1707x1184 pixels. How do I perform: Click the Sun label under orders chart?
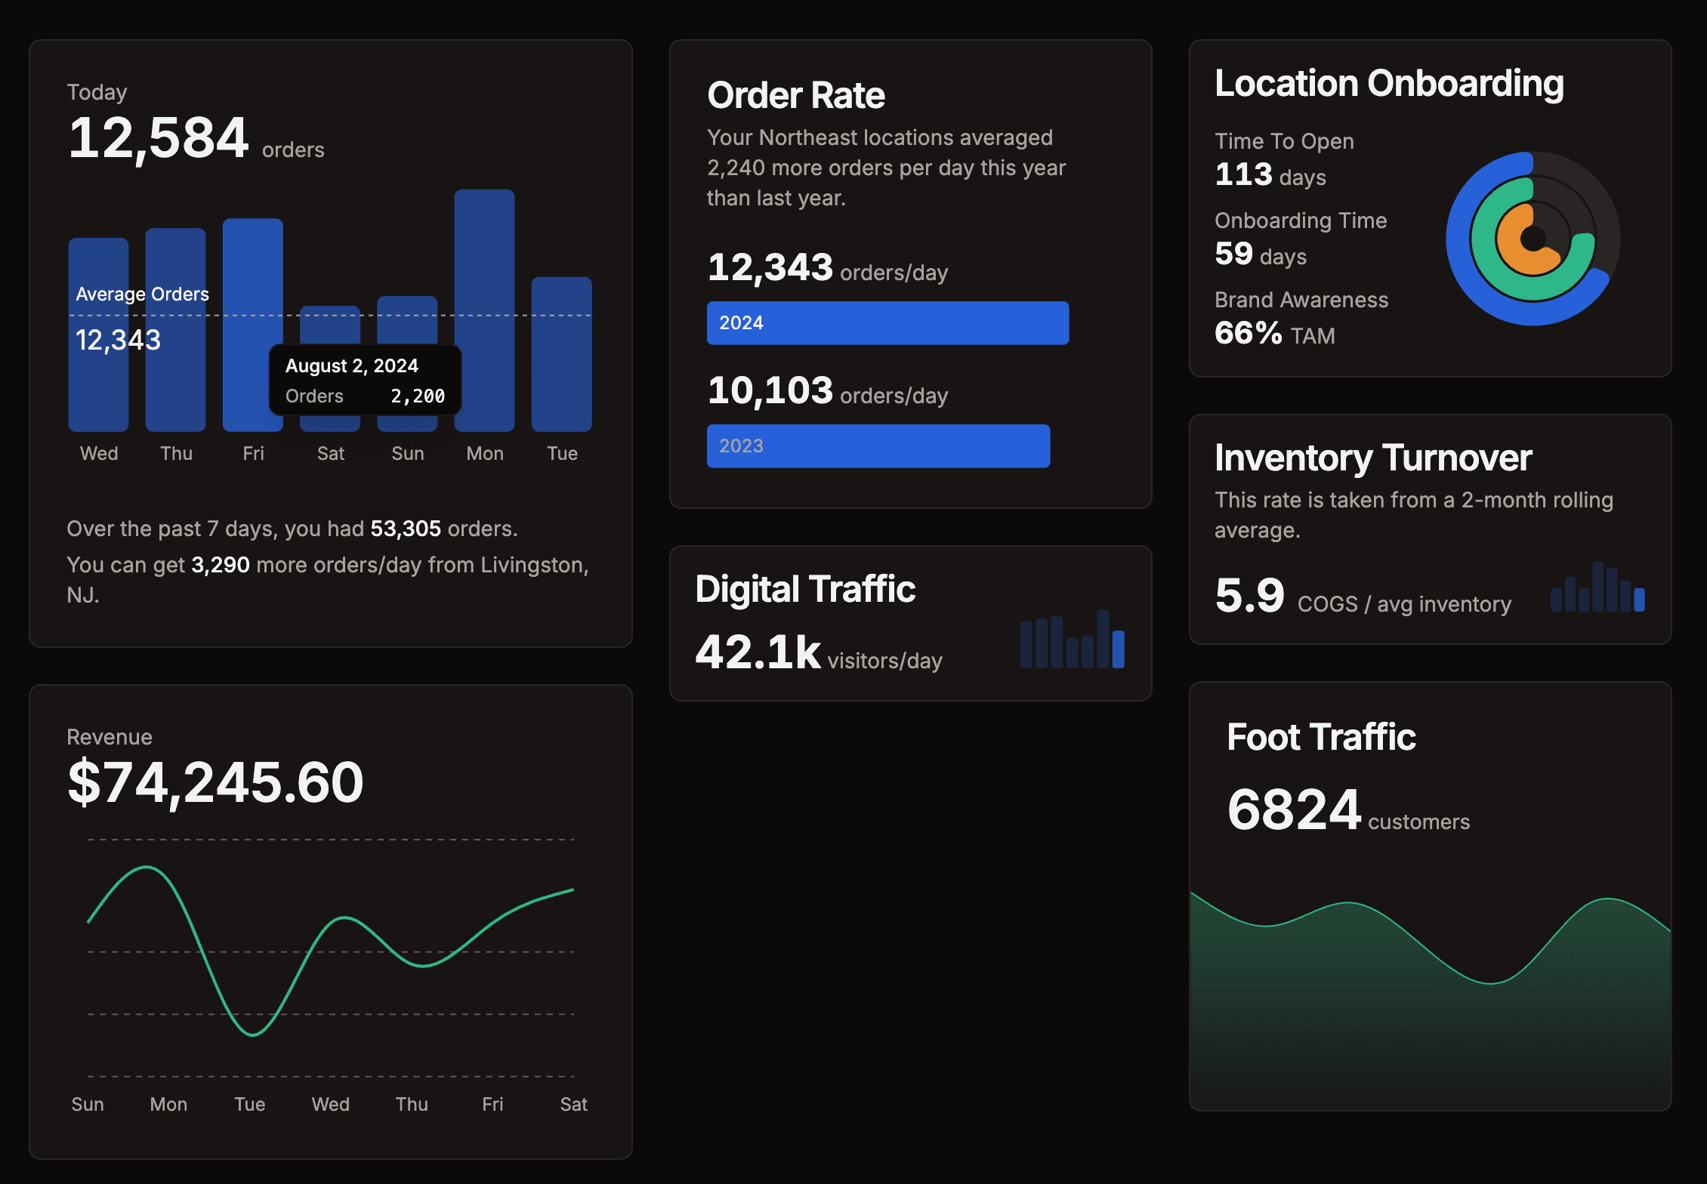[408, 454]
